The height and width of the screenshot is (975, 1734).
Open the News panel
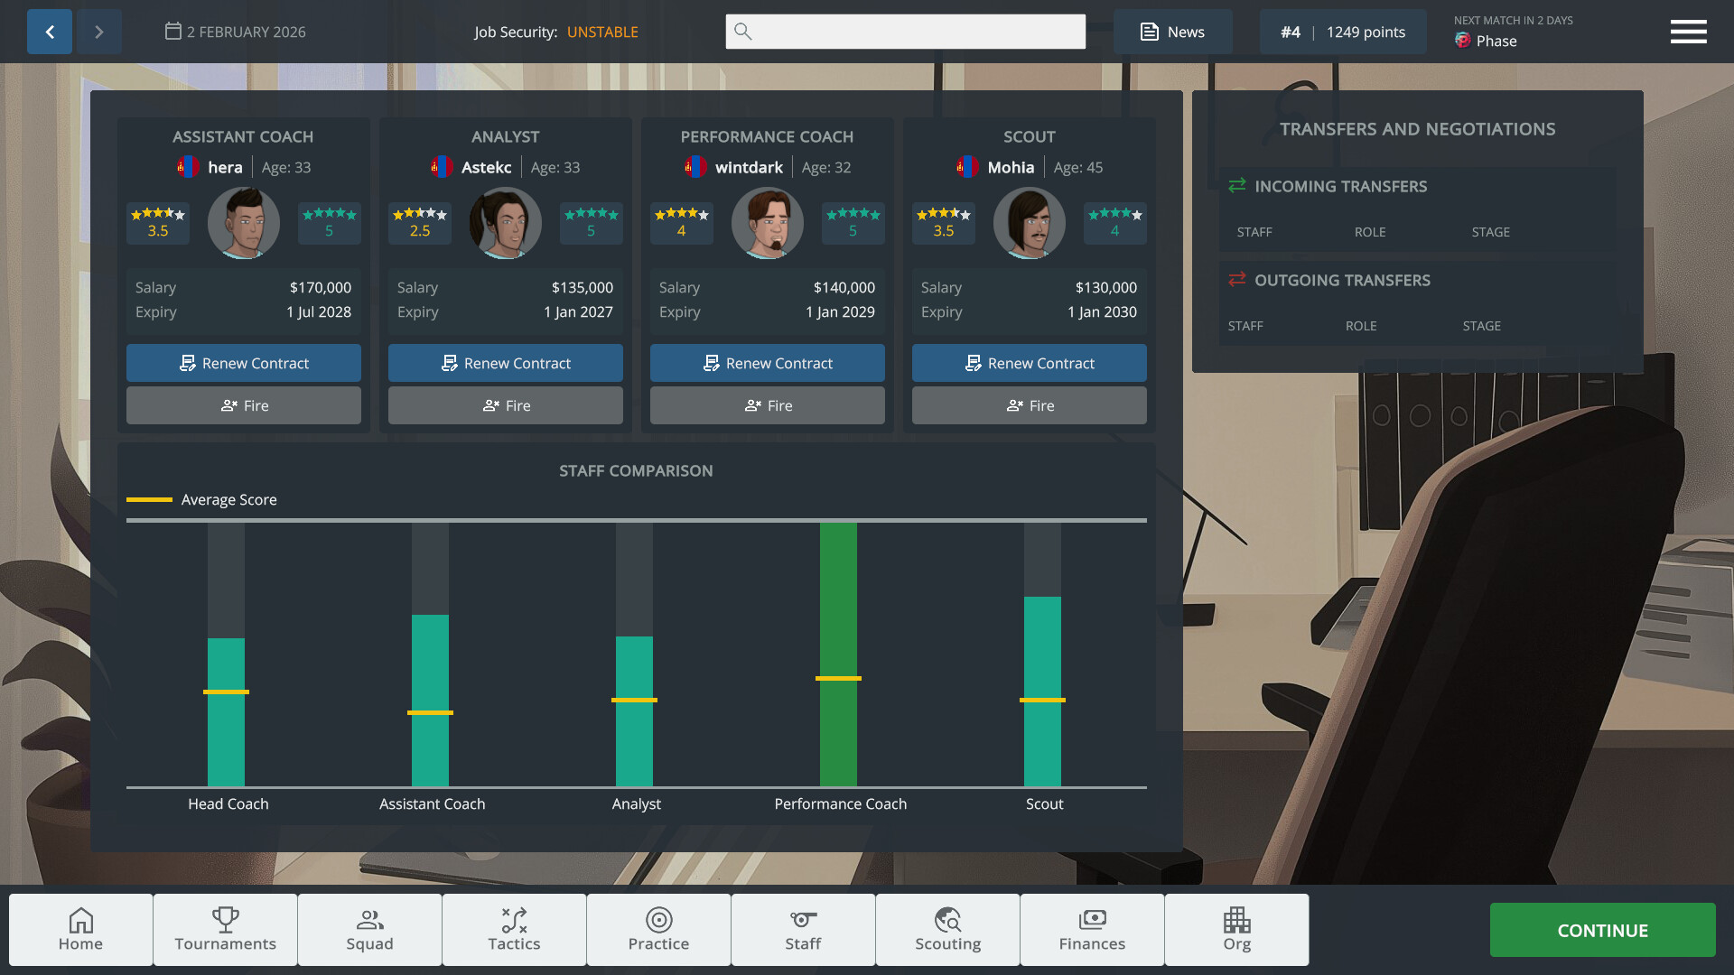pos(1173,31)
